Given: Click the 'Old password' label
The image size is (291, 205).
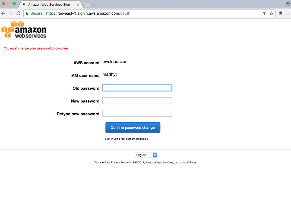Looking at the screenshot, I should click(86, 88).
